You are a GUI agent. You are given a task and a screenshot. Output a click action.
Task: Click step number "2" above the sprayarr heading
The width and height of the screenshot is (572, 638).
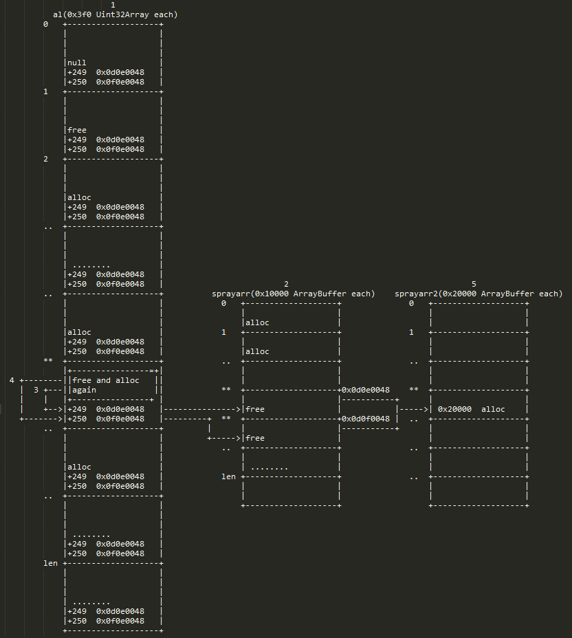click(x=286, y=284)
